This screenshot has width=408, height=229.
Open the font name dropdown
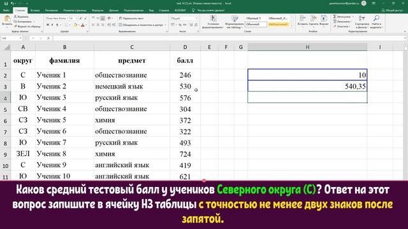click(x=67, y=18)
